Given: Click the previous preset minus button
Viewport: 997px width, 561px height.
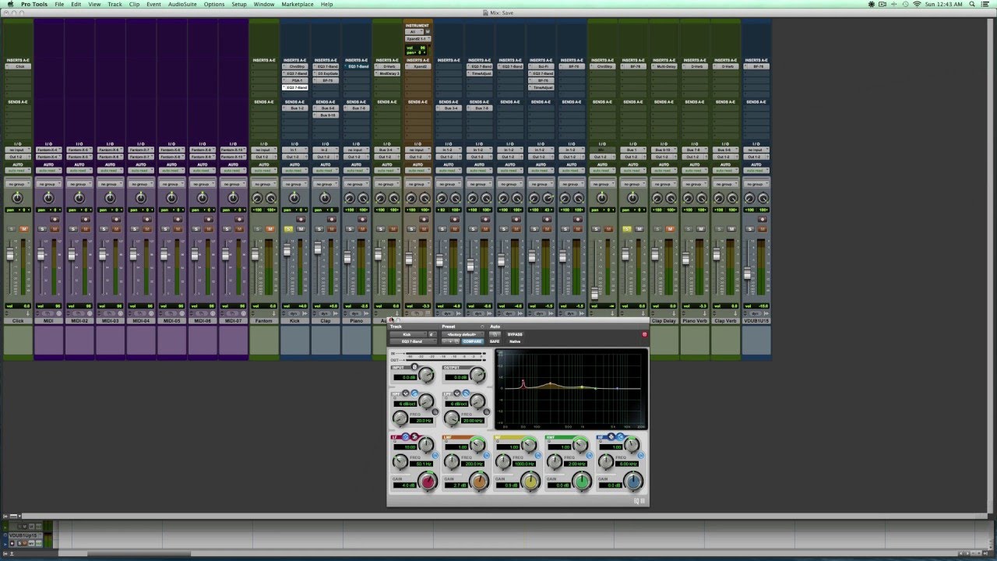Looking at the screenshot, I should point(445,341).
